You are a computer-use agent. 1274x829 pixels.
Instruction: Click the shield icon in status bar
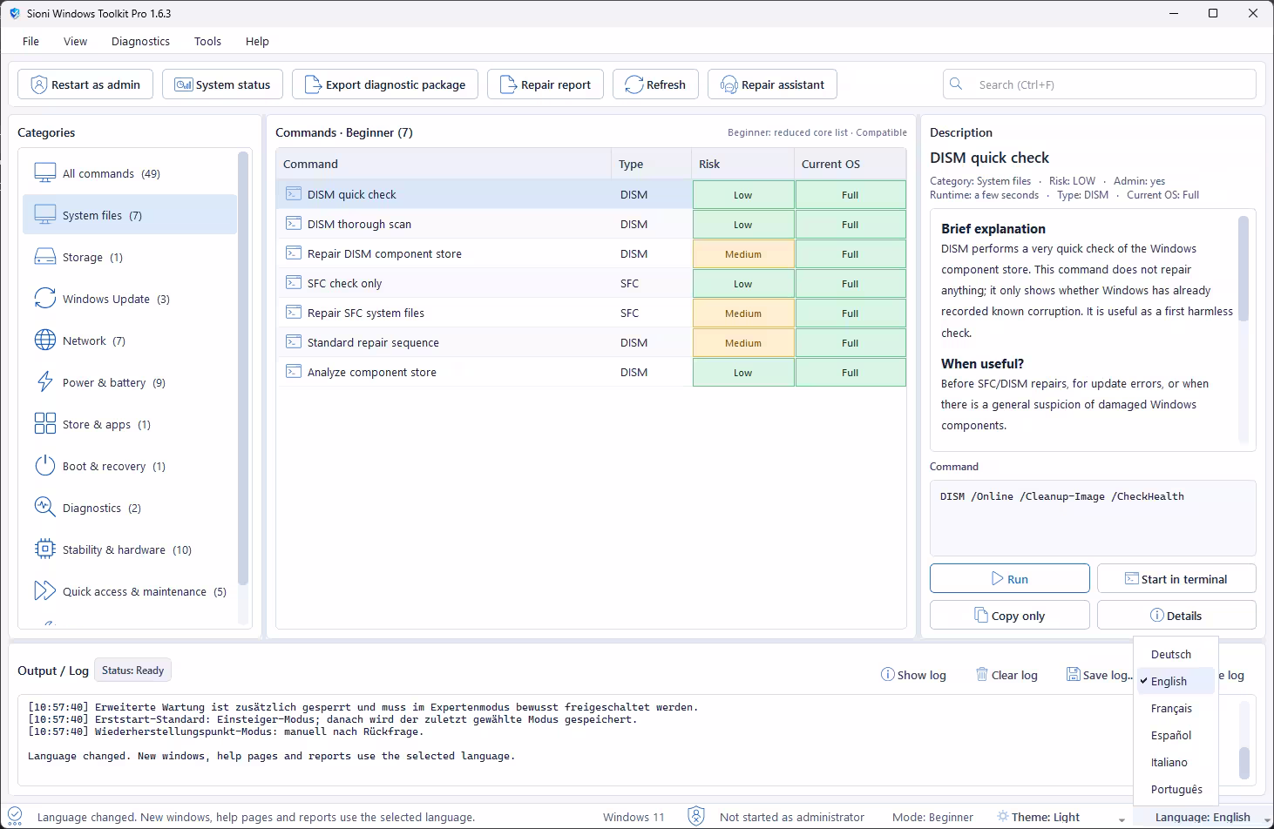pyautogui.click(x=696, y=816)
